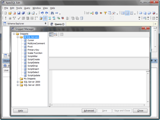Toggle the pin on Schema Explorer panel
This screenshot has width=160, height=120.
click(46, 24)
